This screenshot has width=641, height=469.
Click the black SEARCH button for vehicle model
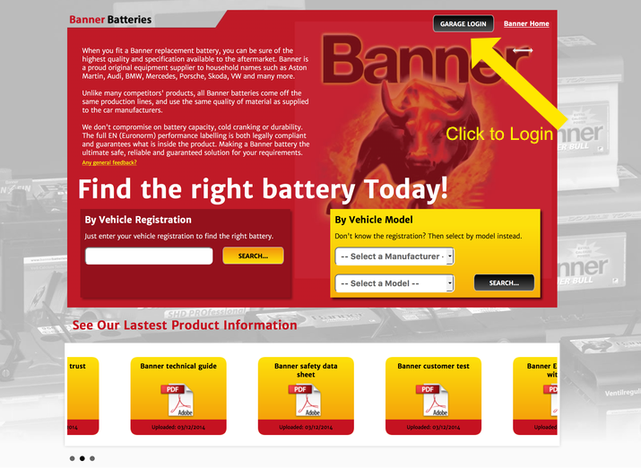[x=504, y=282]
